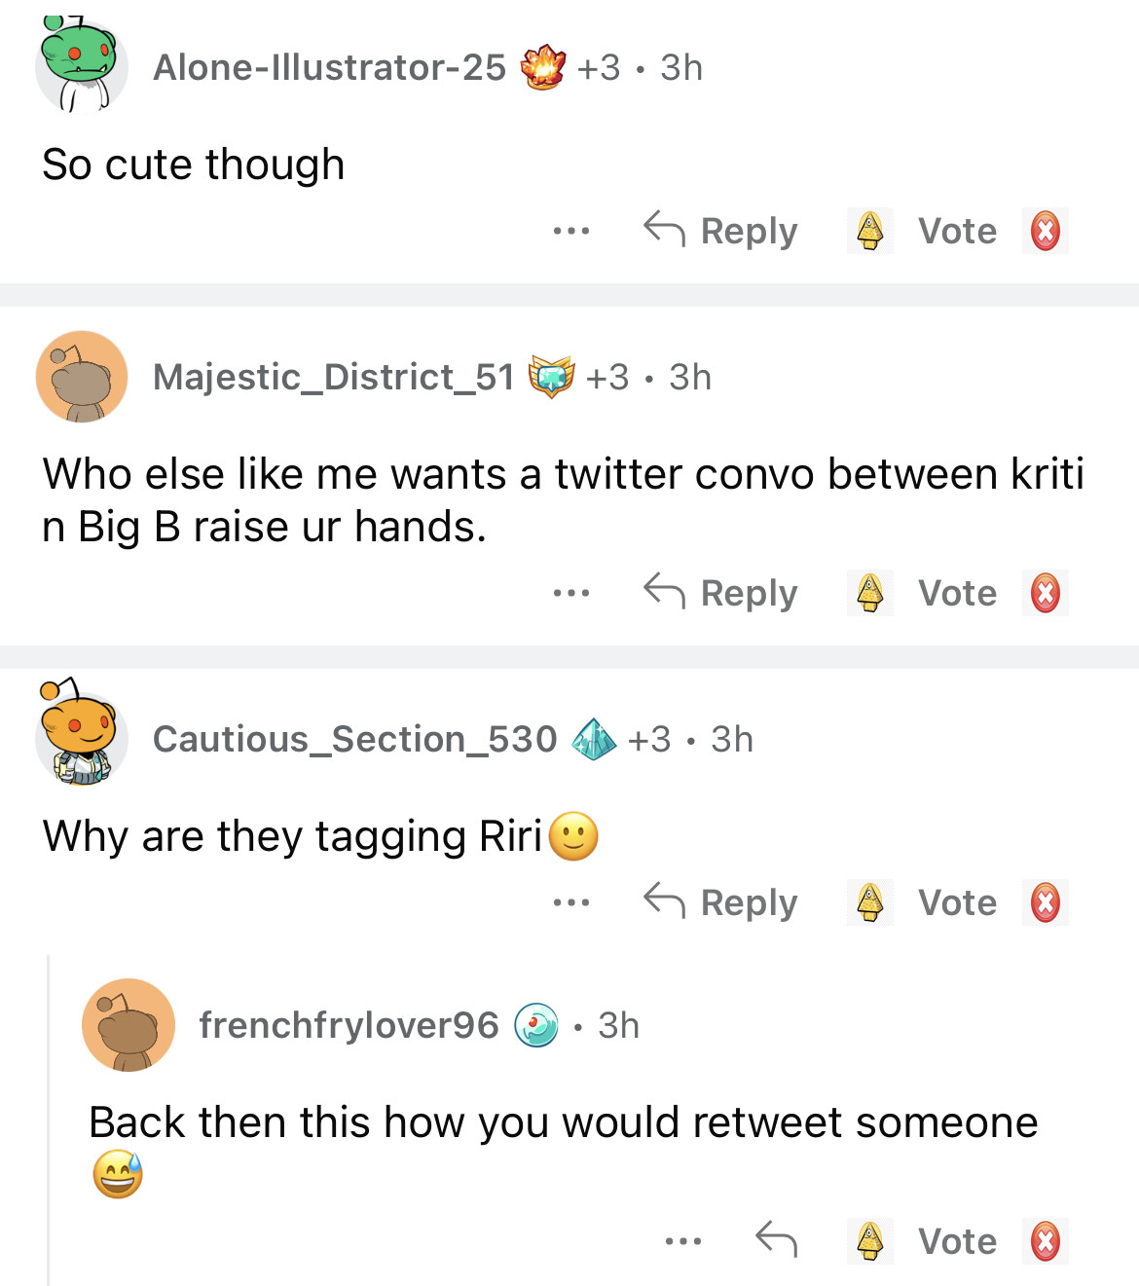Viewport: 1139px width, 1286px height.
Task: Open Majestic_District_51's username link
Action: pyautogui.click(x=333, y=377)
